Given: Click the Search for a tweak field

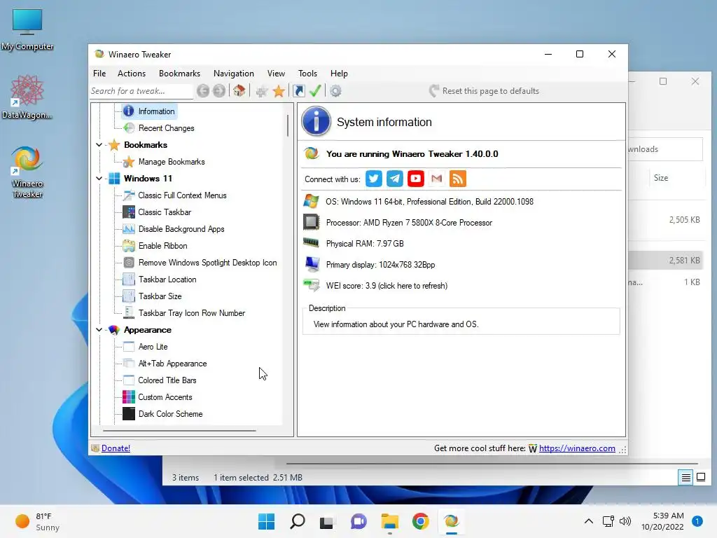Looking at the screenshot, I should click(x=141, y=91).
